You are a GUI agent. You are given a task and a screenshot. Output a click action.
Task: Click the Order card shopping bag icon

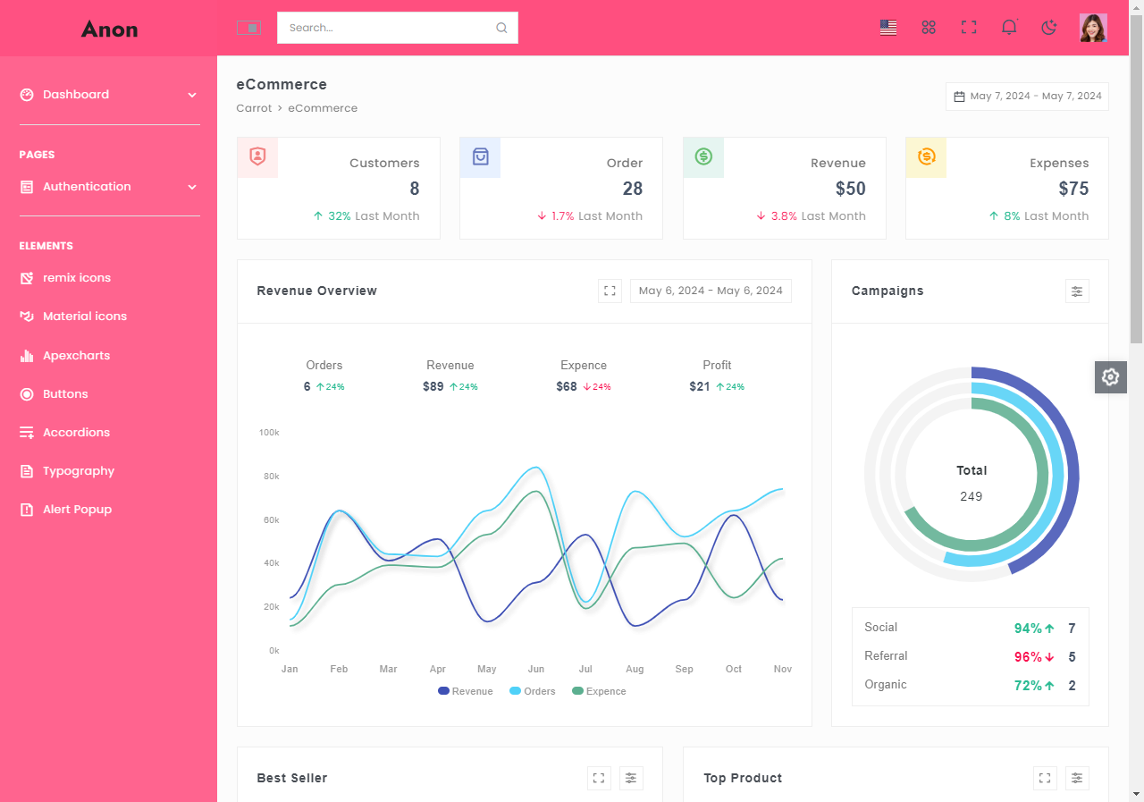(x=480, y=157)
